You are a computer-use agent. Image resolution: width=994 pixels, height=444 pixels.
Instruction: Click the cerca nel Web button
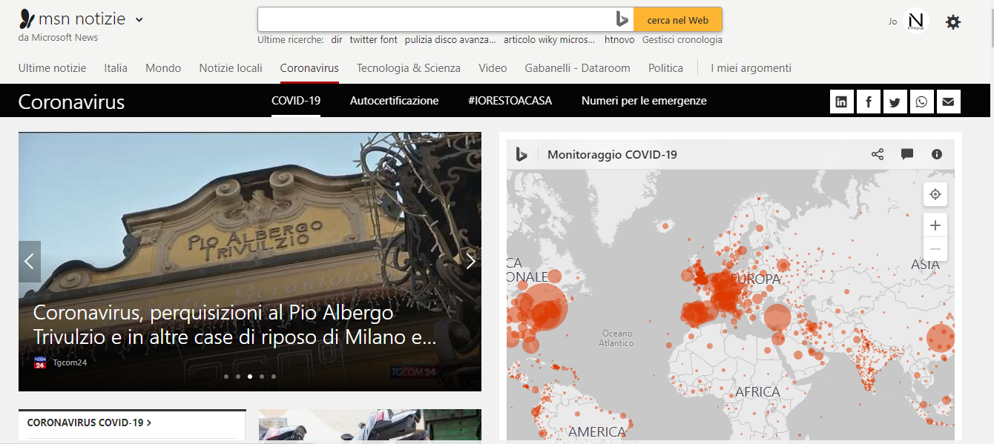click(x=677, y=19)
